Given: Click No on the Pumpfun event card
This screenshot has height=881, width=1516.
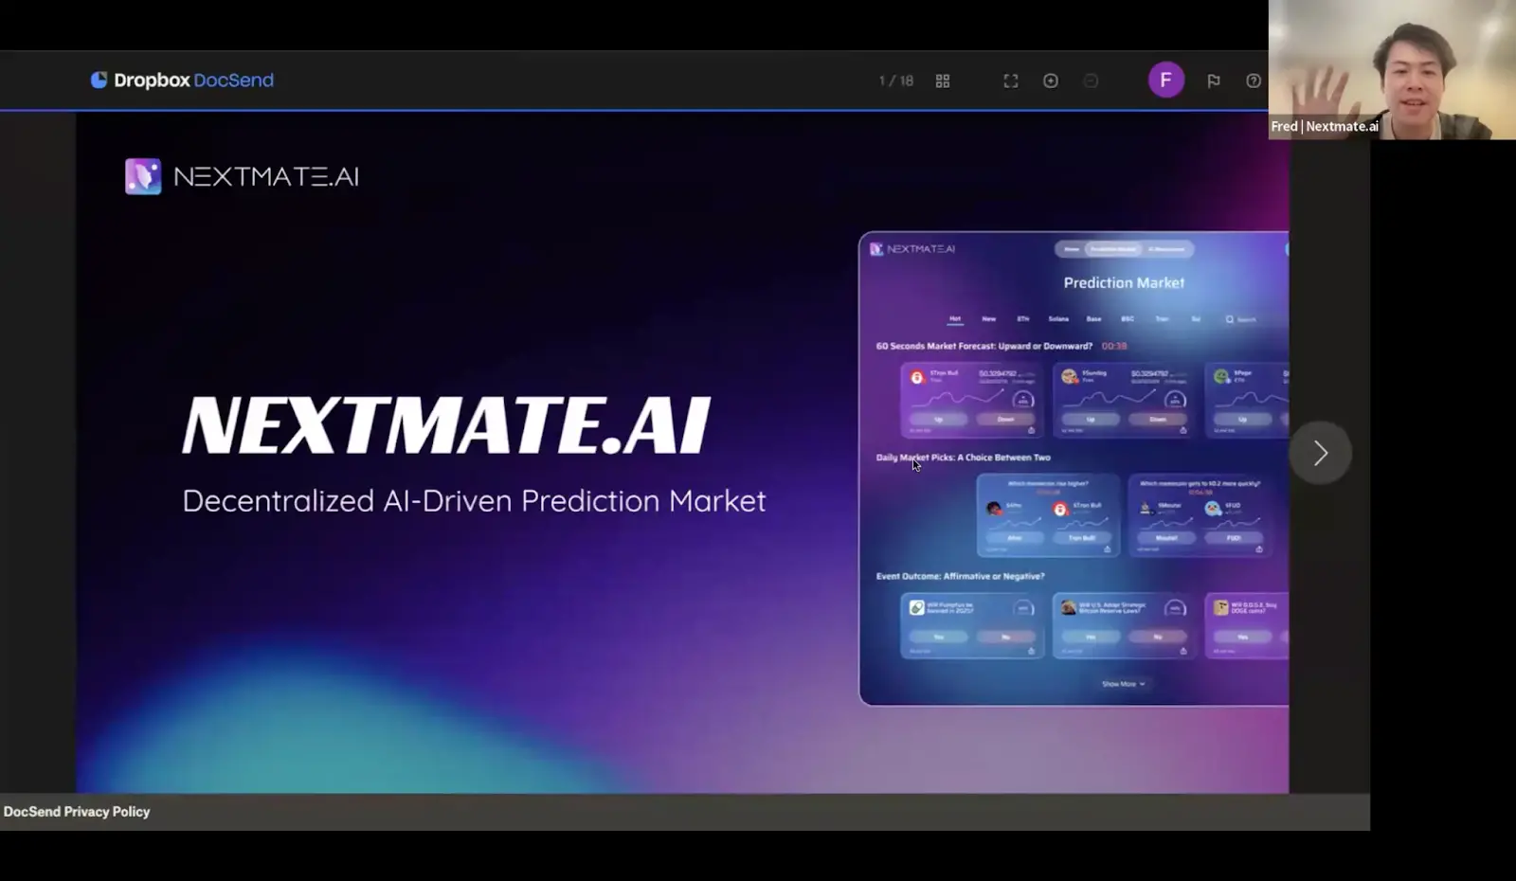Looking at the screenshot, I should tap(1005, 637).
